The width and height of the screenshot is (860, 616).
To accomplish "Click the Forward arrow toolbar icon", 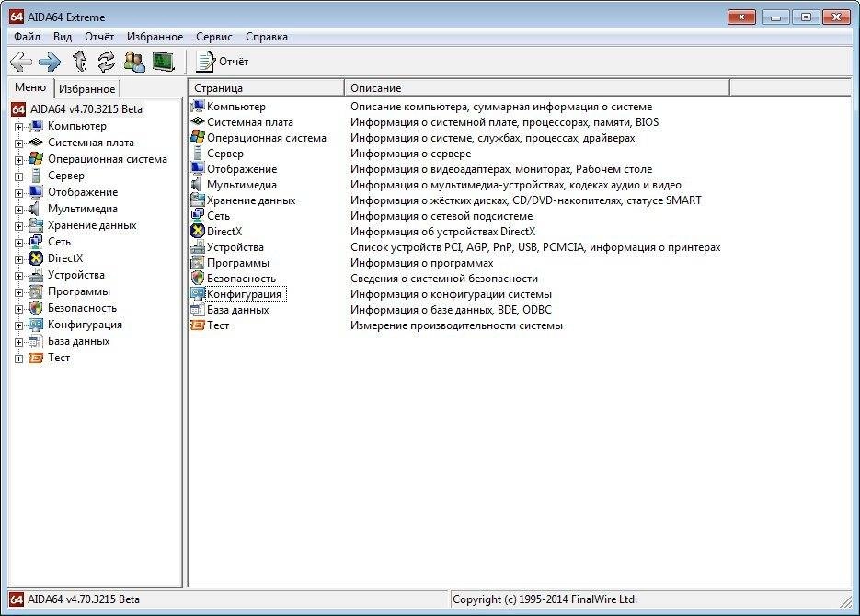I will pos(50,62).
